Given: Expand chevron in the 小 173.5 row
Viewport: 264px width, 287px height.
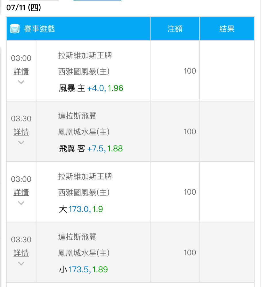Looking at the screenshot, I should [x=21, y=263].
